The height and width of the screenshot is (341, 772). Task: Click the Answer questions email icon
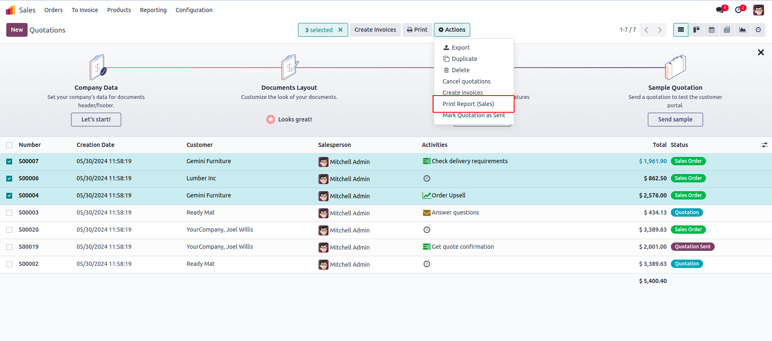coord(427,212)
